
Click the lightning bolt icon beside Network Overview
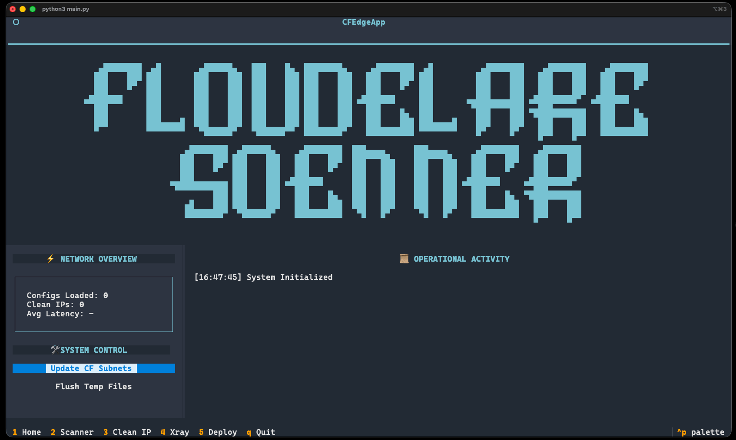50,259
